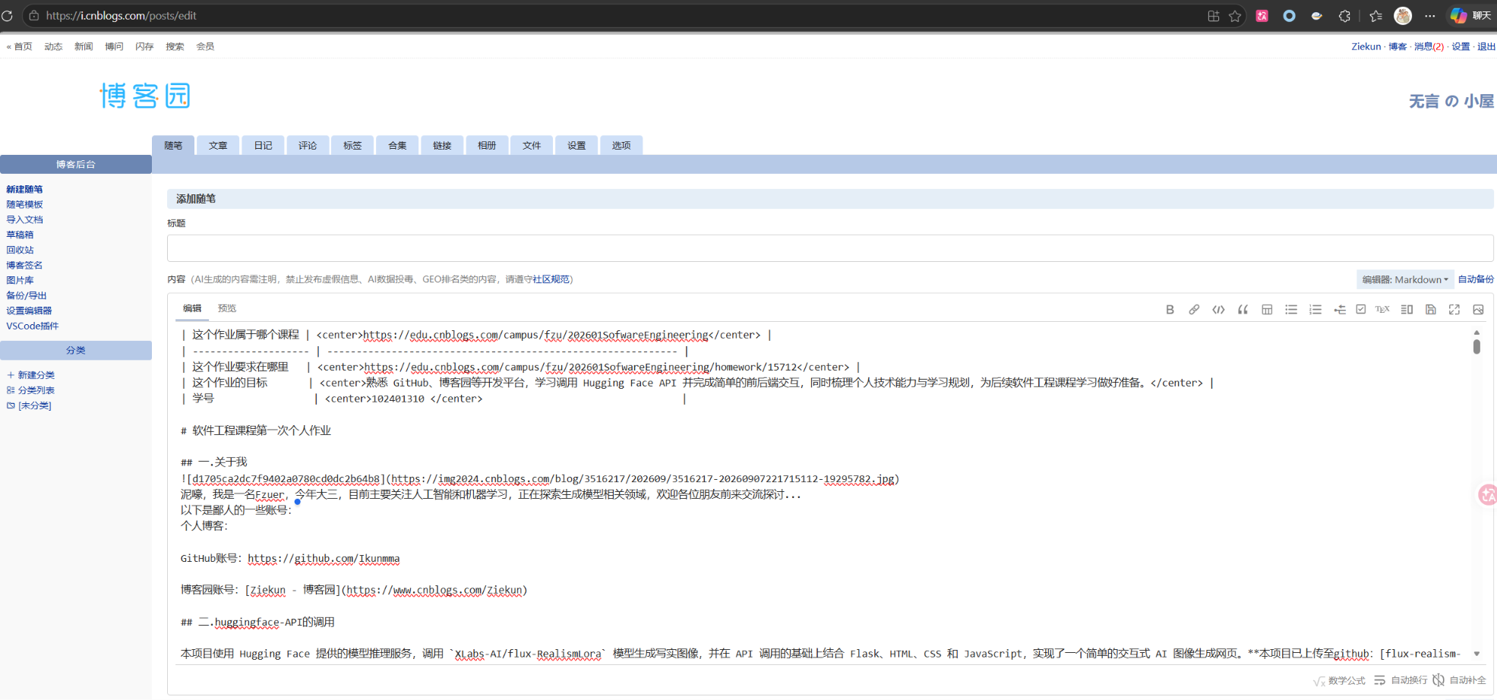
Task: Open 导入文档 in the sidebar
Action: point(24,219)
